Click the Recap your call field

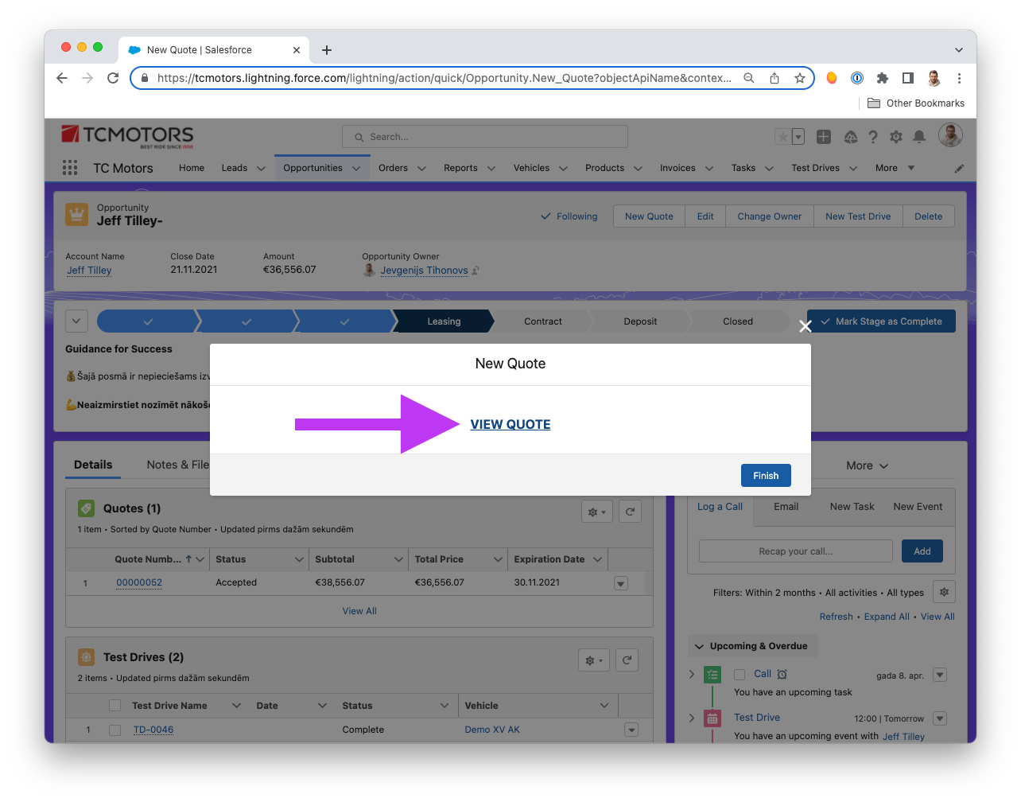[x=795, y=551]
